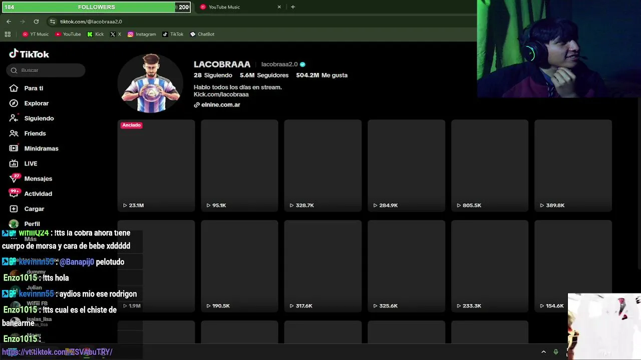Open the video with 389.8K views
This screenshot has width=641, height=360.
[573, 165]
